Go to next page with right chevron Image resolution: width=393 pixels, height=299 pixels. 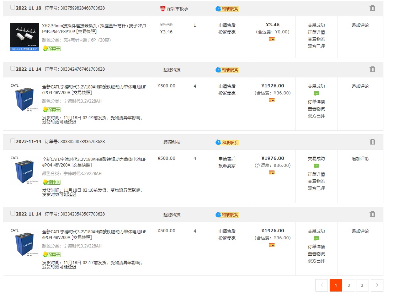[x=377, y=285]
